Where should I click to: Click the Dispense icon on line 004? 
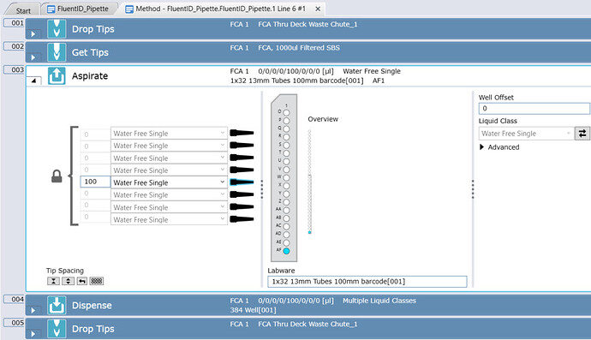coord(57,305)
